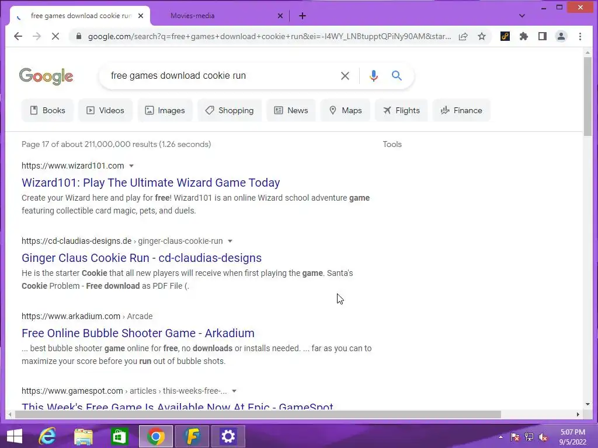Go to Google home via the logo
Image resolution: width=598 pixels, height=448 pixels.
[46, 76]
